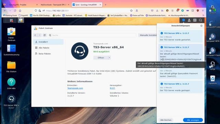This screenshot has height=124, width=220.
Task: Open Banking Portal bookmark
Action: click(x=10, y=15)
